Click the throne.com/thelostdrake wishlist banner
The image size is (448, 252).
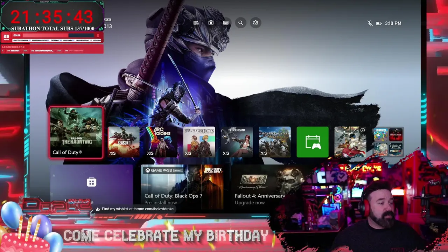point(134,209)
